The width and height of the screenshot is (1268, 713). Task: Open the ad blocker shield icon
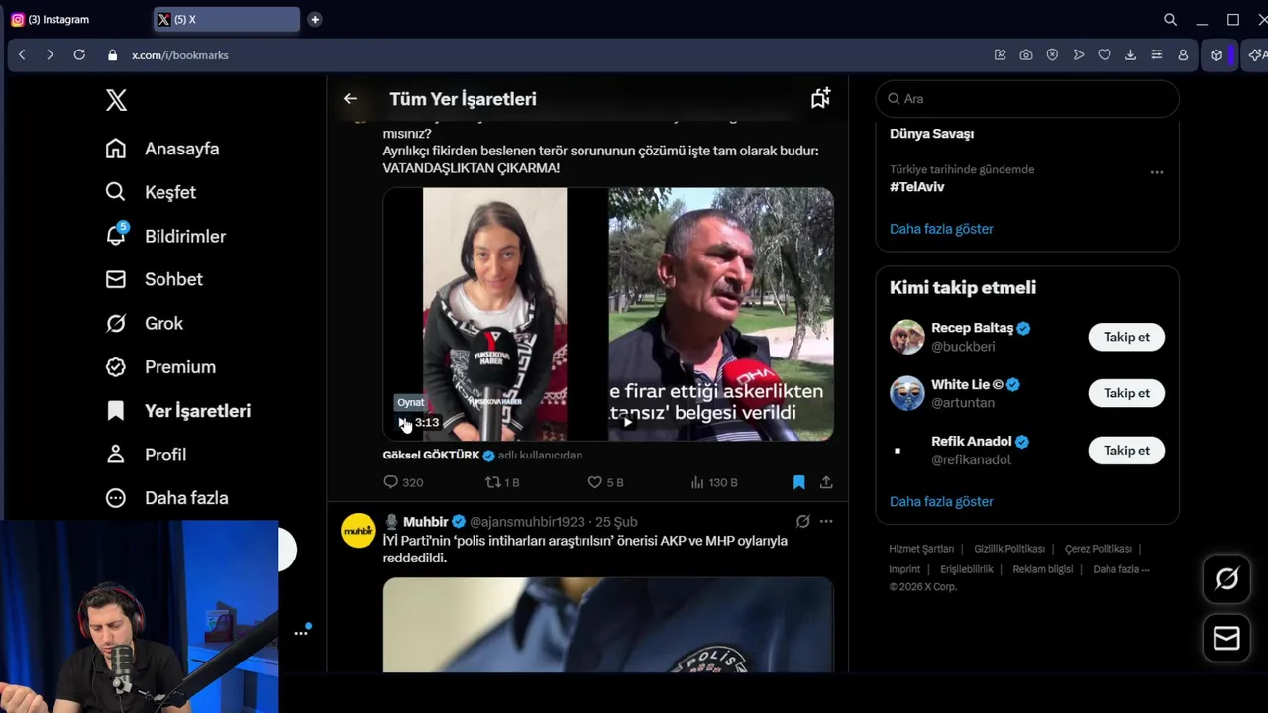[1052, 55]
